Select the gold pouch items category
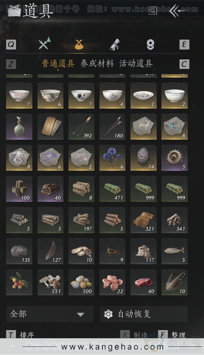Viewport: 204px width, 355px height. click(x=79, y=44)
